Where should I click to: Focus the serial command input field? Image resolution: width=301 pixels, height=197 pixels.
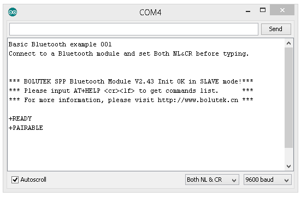134,29
